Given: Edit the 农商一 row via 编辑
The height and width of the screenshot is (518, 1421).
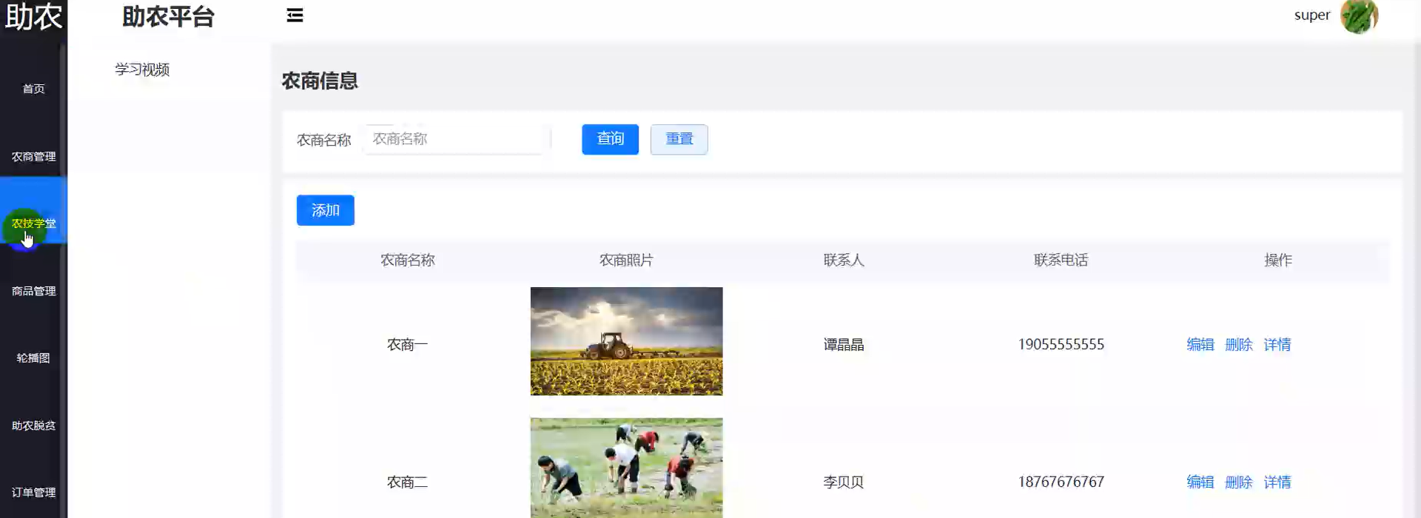Looking at the screenshot, I should (1200, 345).
